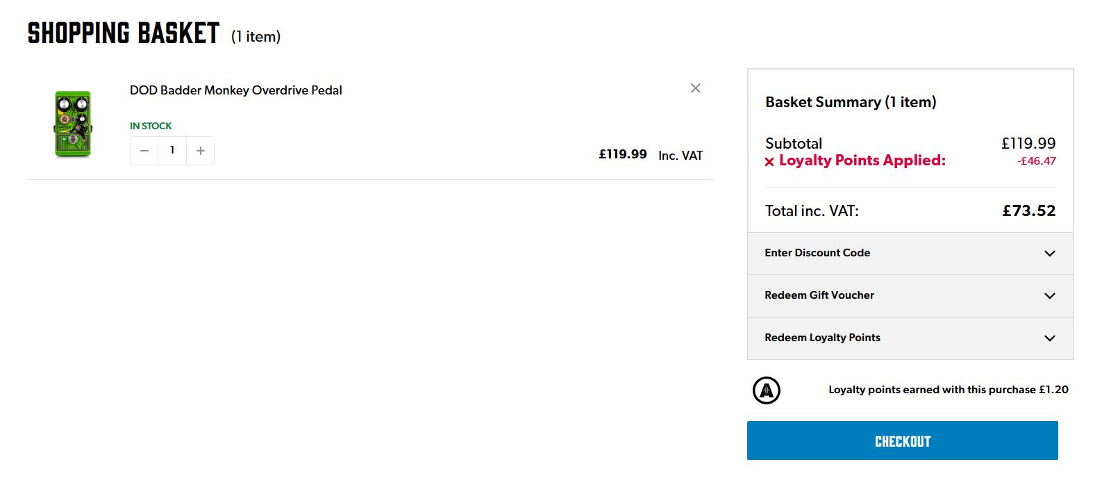Focus the quantity field showing 1
Screen dimensions: 1111x487
172,151
